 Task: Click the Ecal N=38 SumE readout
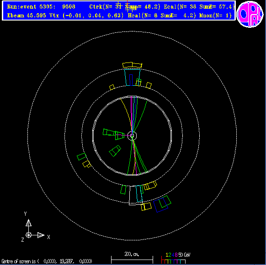coord(199,6)
